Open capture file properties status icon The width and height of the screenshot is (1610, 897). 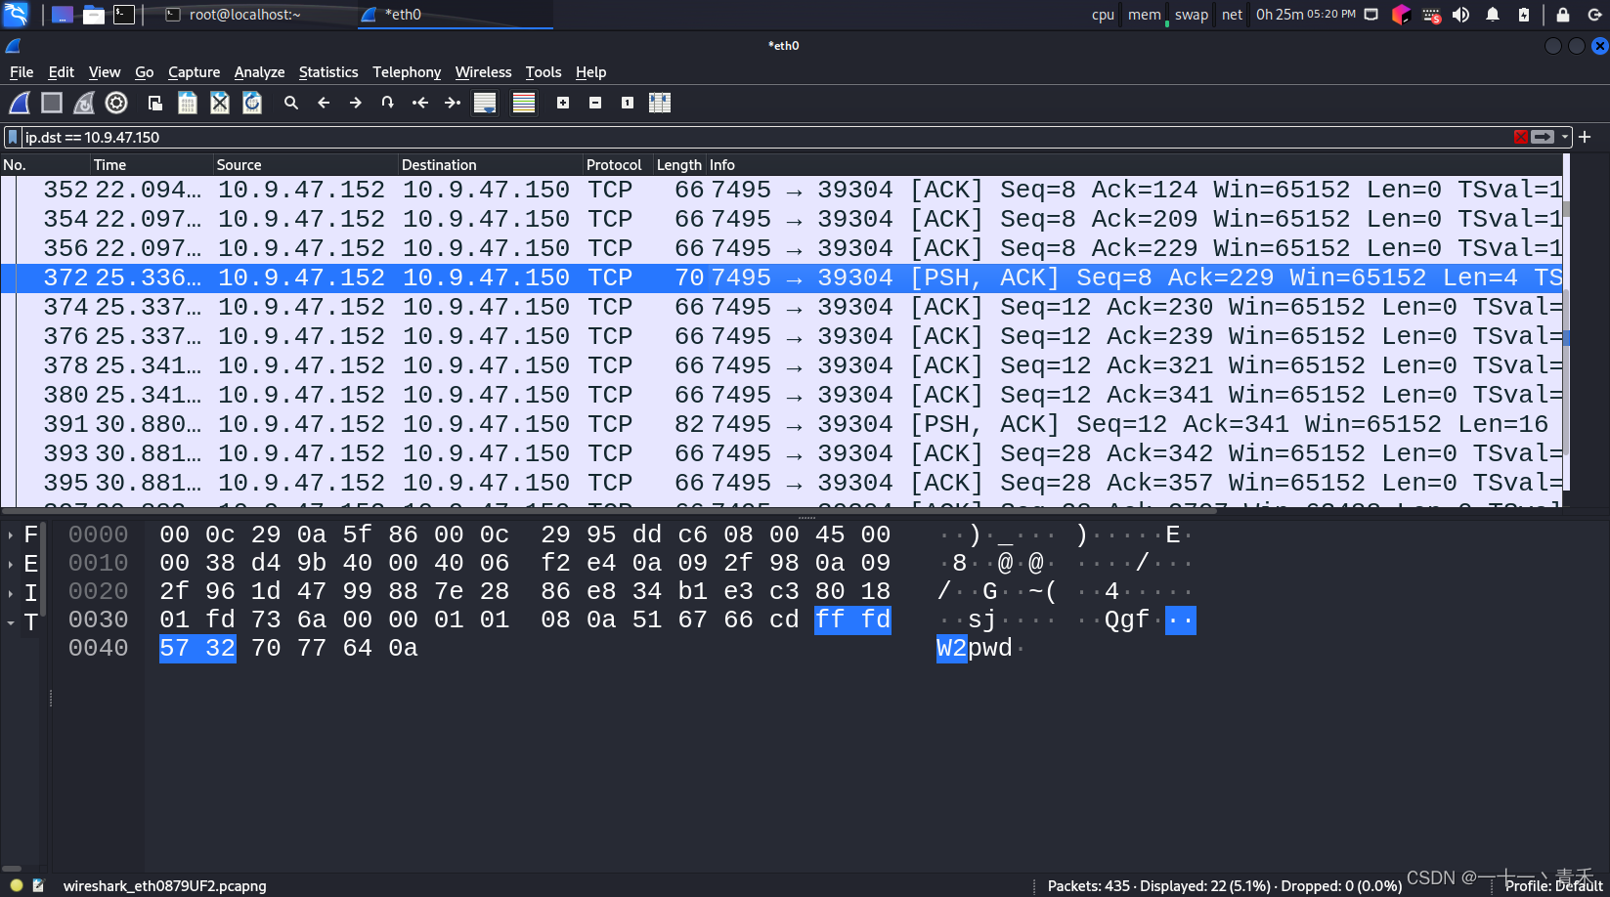click(38, 885)
